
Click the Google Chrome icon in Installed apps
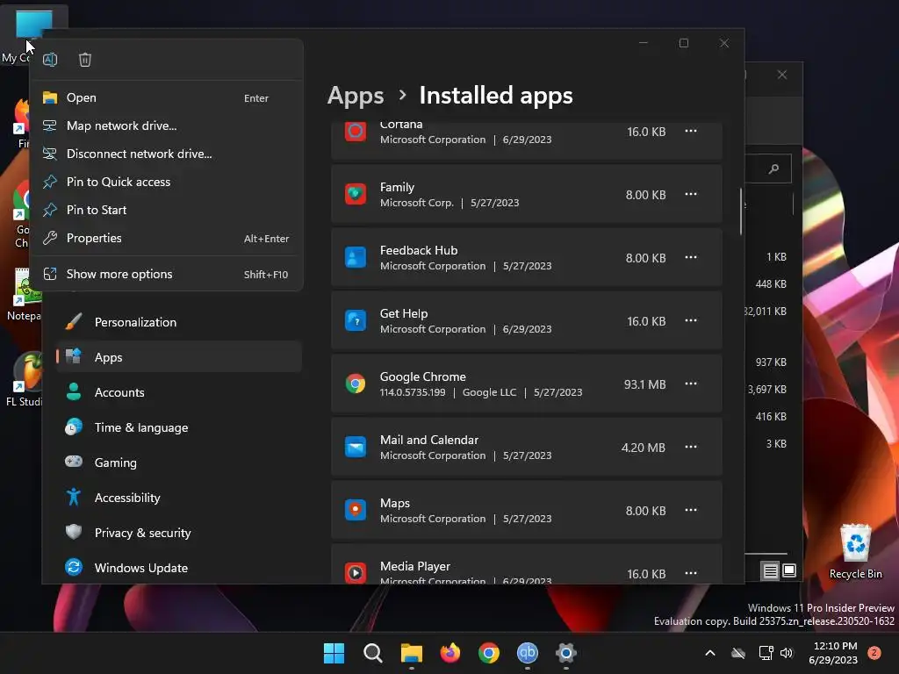pos(356,384)
